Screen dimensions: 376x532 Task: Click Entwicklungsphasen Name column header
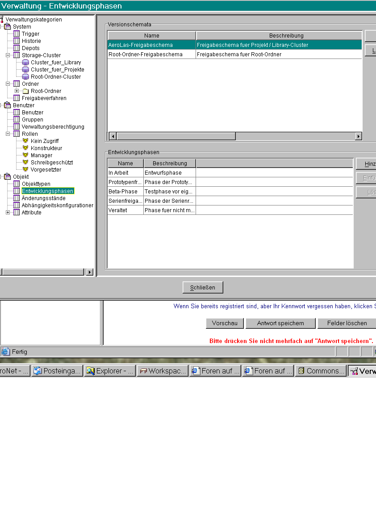point(125,163)
